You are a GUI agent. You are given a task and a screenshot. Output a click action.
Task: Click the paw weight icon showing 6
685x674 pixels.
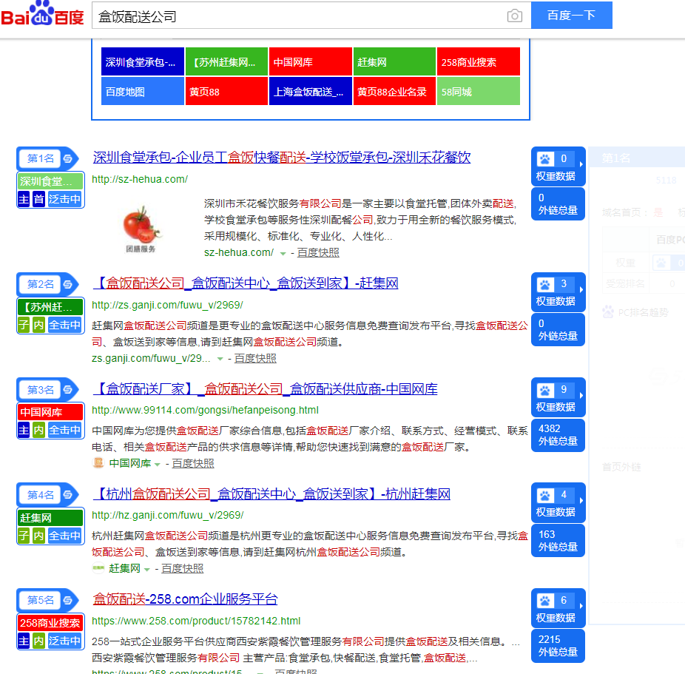click(x=545, y=601)
